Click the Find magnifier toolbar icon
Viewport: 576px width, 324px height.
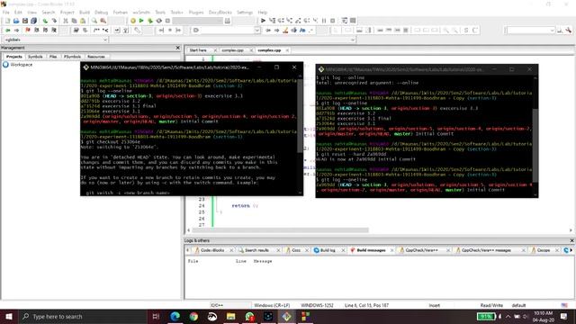[94, 21]
